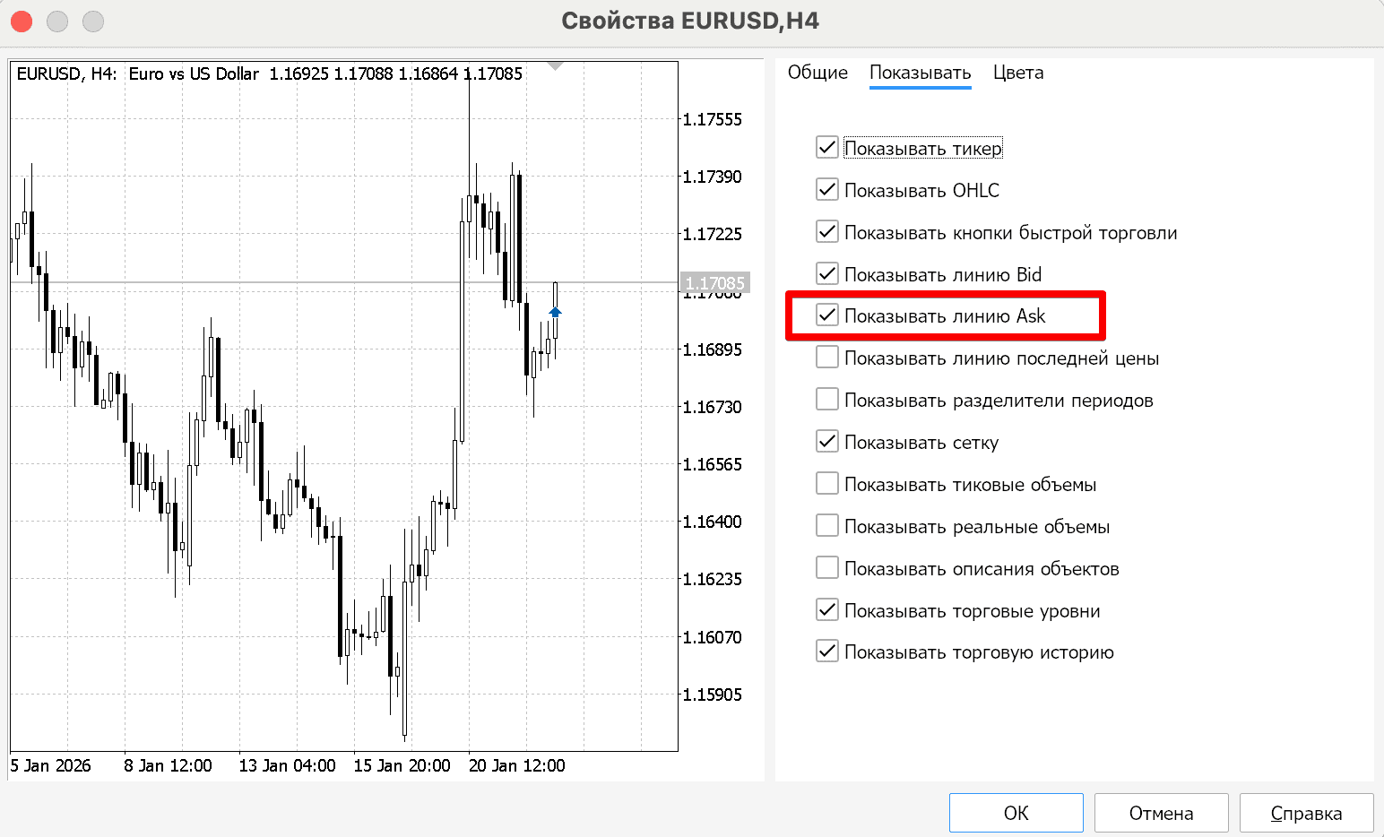Enable Показывать описания объектов
This screenshot has width=1384, height=837.
(827, 568)
